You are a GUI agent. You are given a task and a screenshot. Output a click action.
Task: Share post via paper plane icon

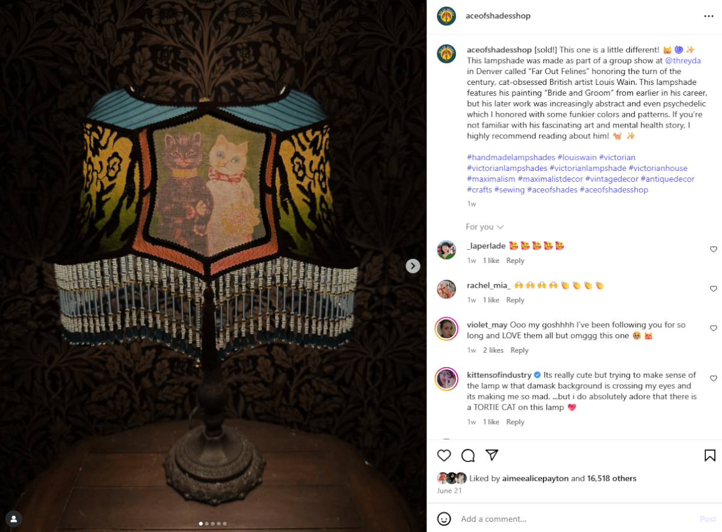[492, 456]
